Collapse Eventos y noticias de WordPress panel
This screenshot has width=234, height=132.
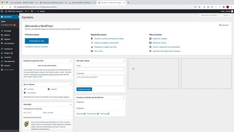click(124, 98)
